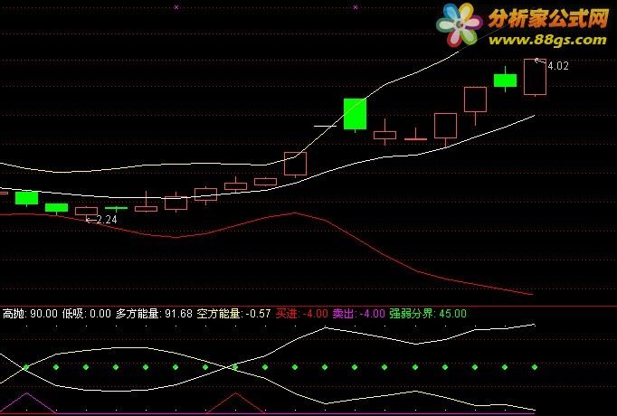Click the 4.02 high price label
This screenshot has width=617, height=416.
(x=558, y=66)
